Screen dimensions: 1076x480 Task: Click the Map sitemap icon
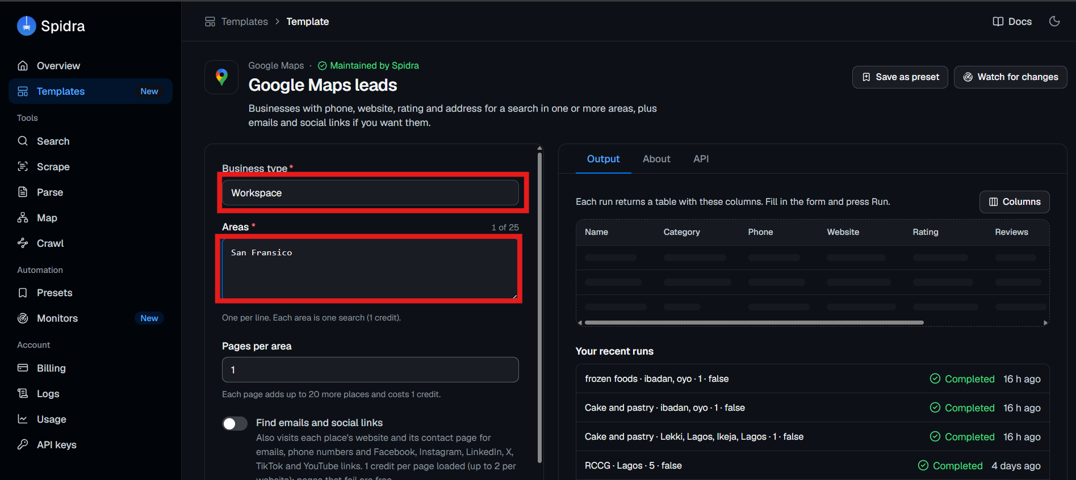click(23, 218)
